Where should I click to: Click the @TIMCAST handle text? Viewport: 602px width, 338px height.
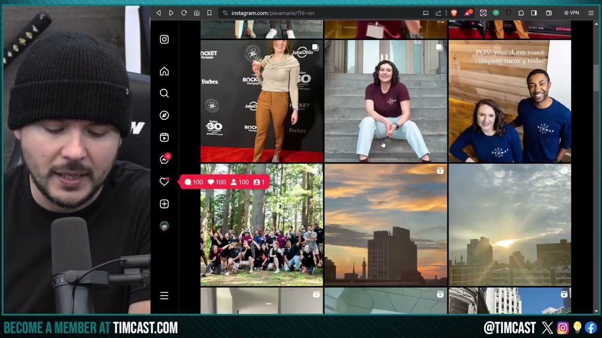point(510,328)
